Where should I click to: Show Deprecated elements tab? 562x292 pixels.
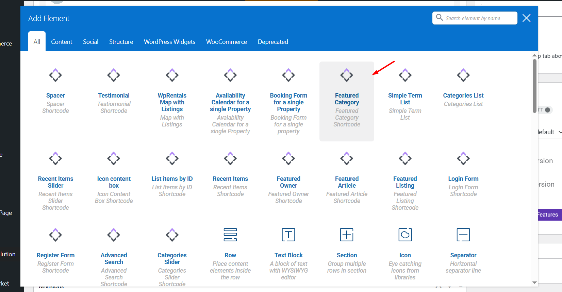273,42
